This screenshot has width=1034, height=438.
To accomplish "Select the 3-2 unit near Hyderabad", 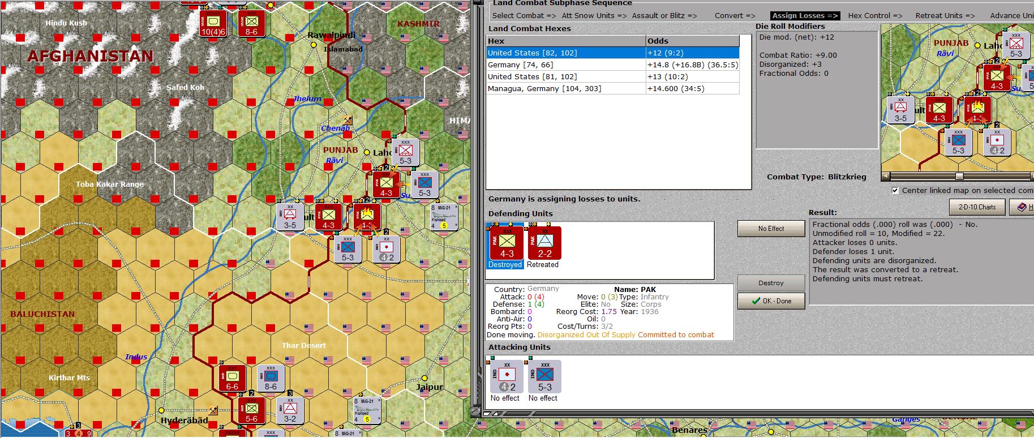I will (x=290, y=410).
